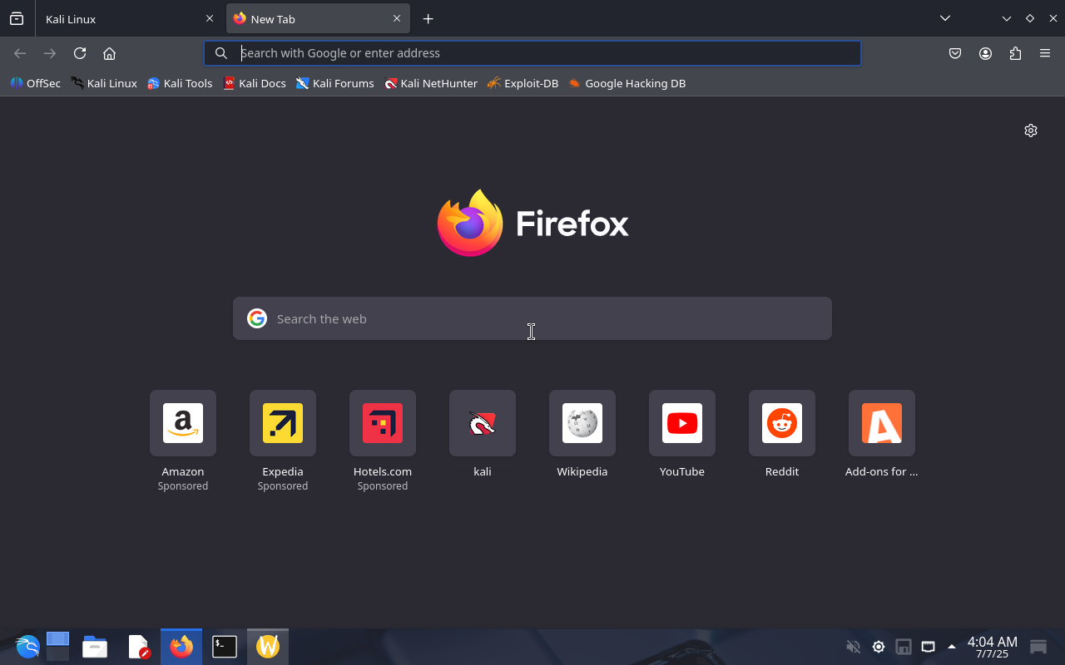
Task: Open the Firefox home page
Action: [109, 53]
